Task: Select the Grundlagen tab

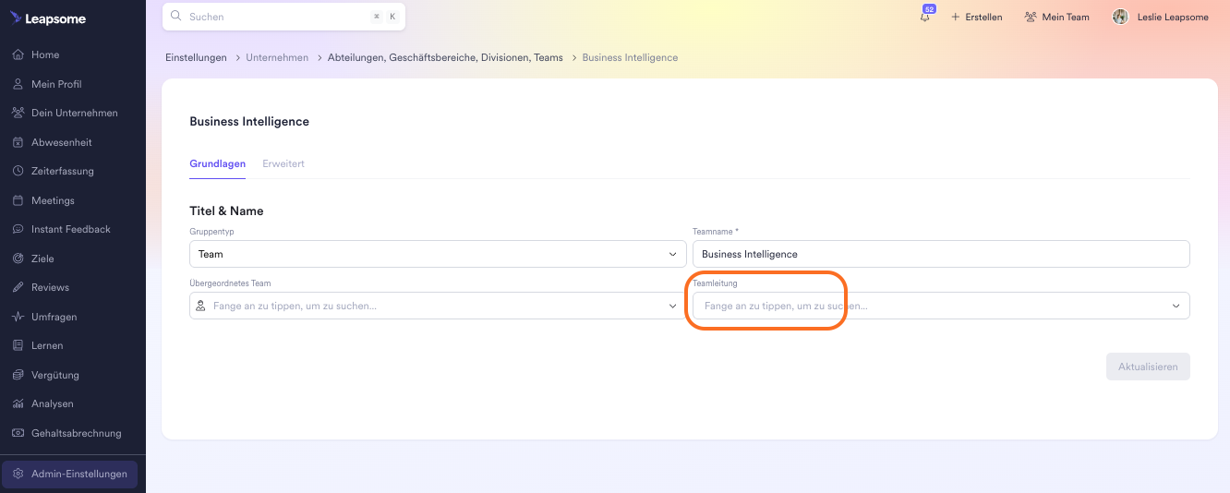Action: tap(217, 163)
